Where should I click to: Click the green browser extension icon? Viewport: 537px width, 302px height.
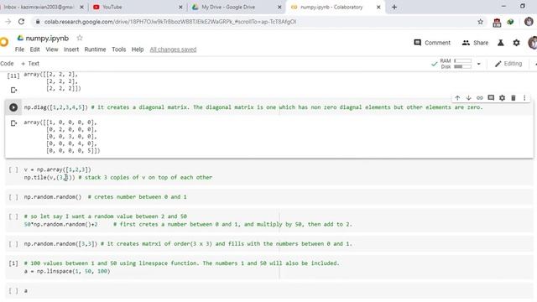[510, 22]
